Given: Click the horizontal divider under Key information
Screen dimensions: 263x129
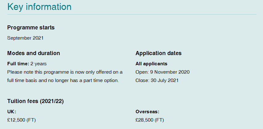Looking at the screenshot, I should tap(132, 14).
